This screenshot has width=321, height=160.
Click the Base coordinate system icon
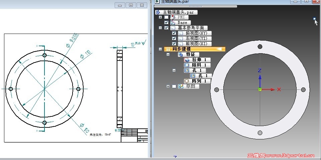pos(173,22)
